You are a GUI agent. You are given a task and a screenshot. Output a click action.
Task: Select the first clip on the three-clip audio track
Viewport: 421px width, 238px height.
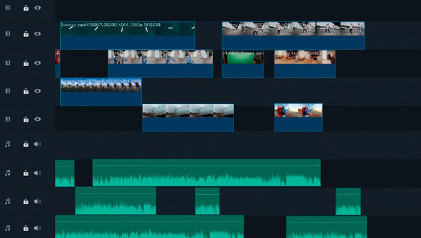pos(115,201)
